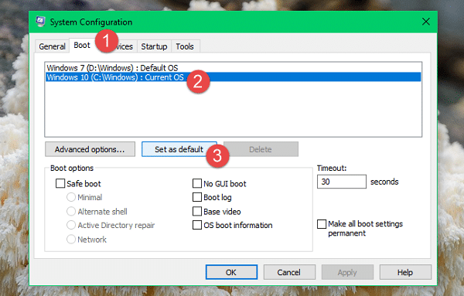Enable the Safe boot checkbox
The height and width of the screenshot is (296, 464).
pos(60,183)
